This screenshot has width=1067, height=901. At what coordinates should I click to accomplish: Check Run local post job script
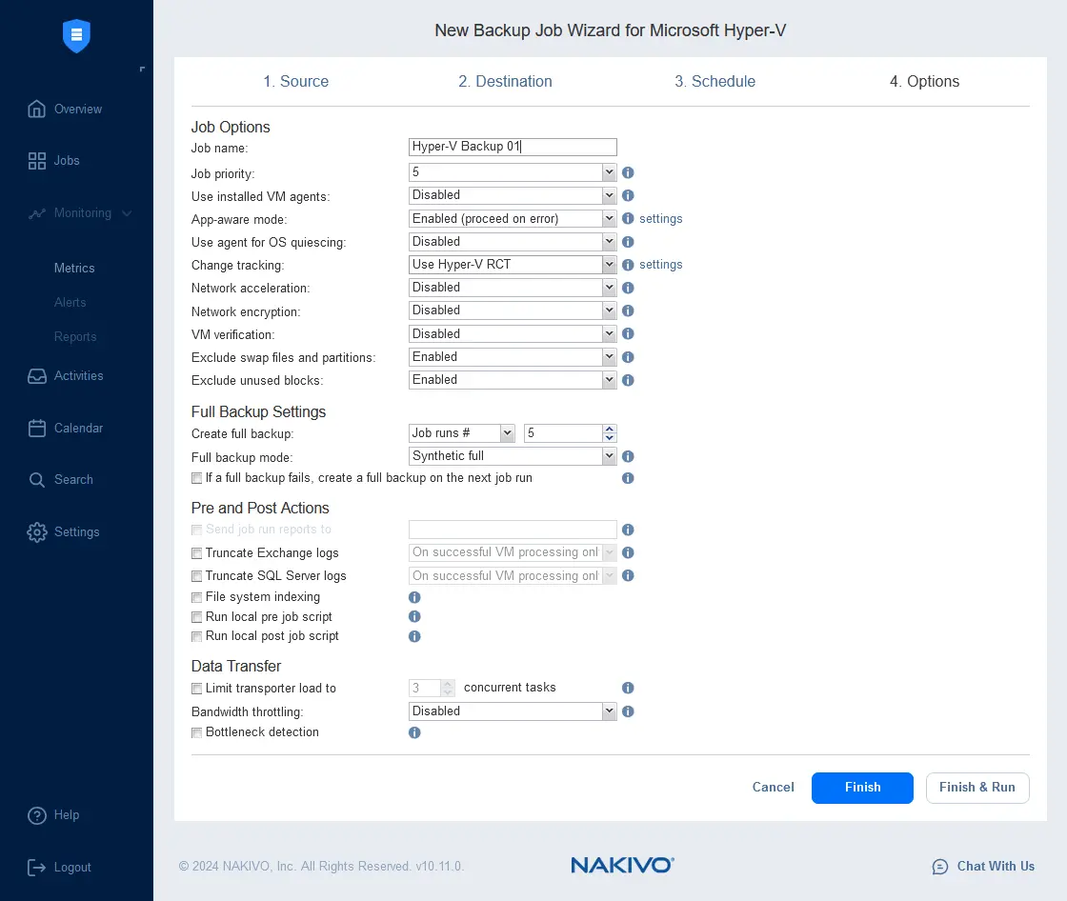[196, 636]
